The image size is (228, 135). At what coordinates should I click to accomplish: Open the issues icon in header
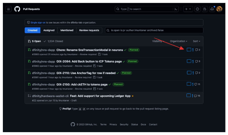point(197,9)
